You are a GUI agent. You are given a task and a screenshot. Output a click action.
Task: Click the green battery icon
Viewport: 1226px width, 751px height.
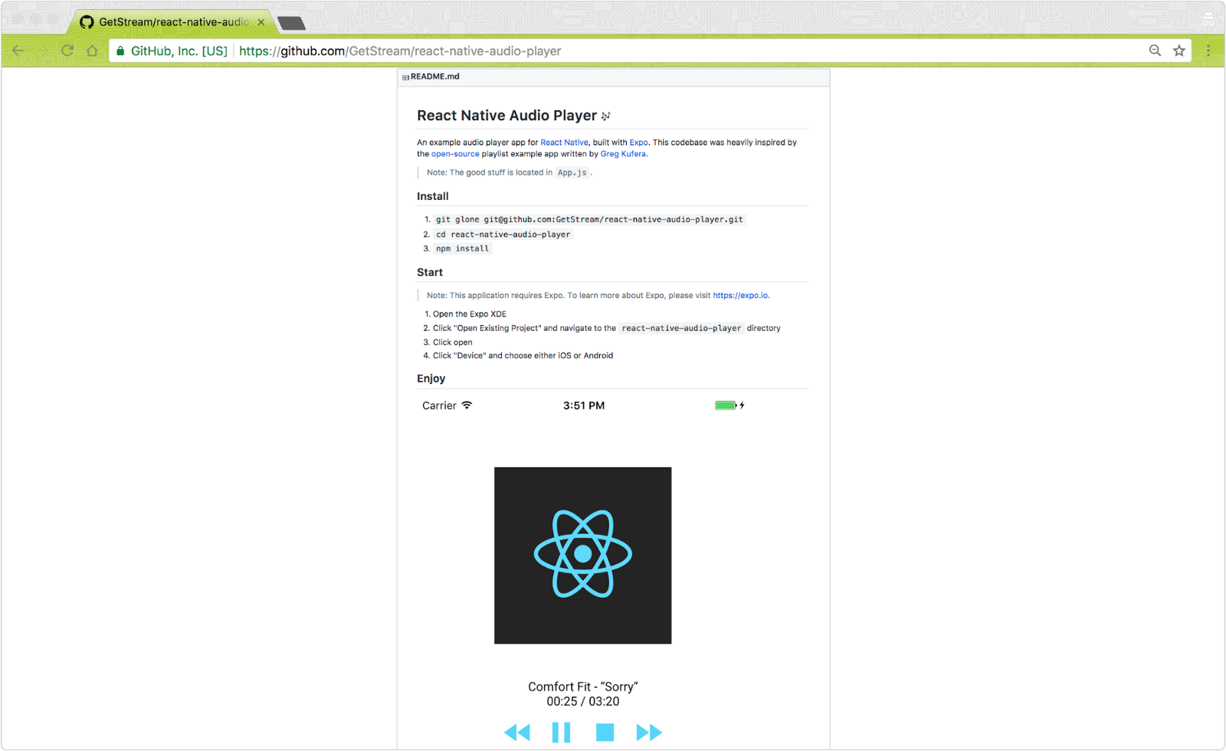click(x=726, y=405)
